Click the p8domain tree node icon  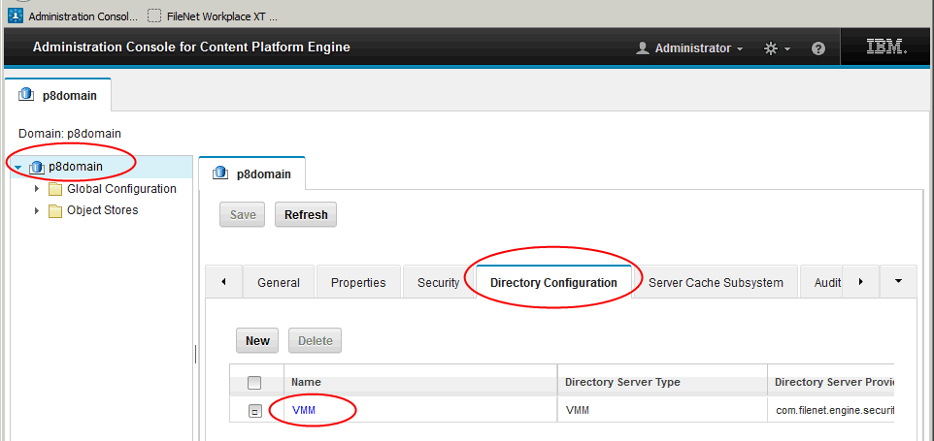click(x=37, y=167)
